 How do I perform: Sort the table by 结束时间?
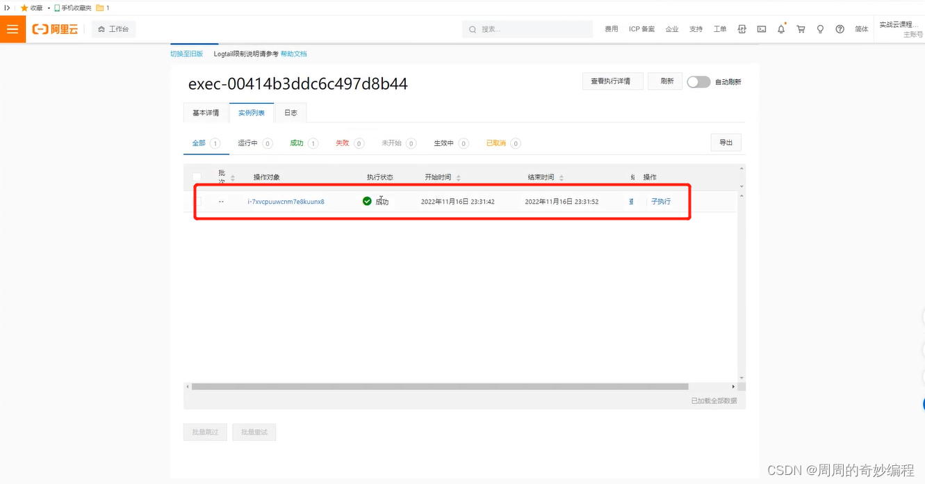[561, 176]
